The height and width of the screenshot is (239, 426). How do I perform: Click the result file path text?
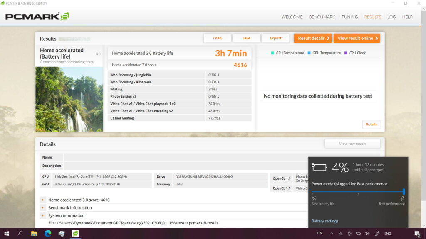(x=133, y=223)
